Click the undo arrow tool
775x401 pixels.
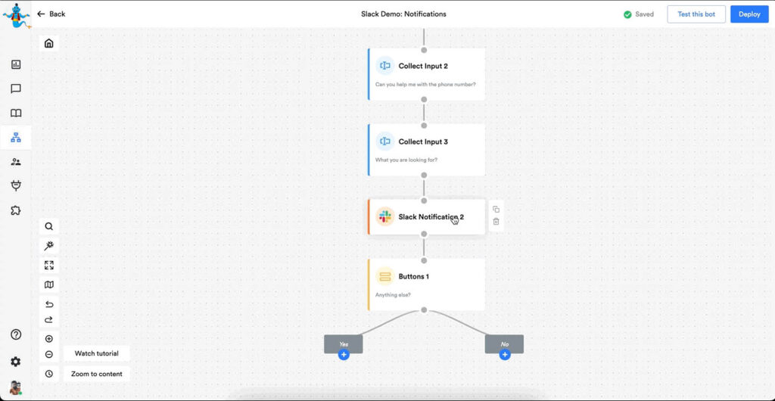click(49, 304)
